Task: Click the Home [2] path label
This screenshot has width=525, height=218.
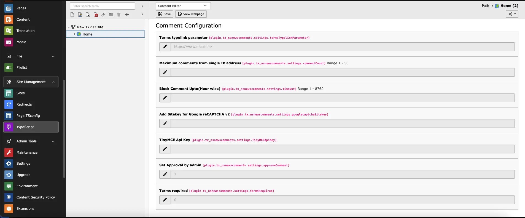Action: (x=509, y=6)
